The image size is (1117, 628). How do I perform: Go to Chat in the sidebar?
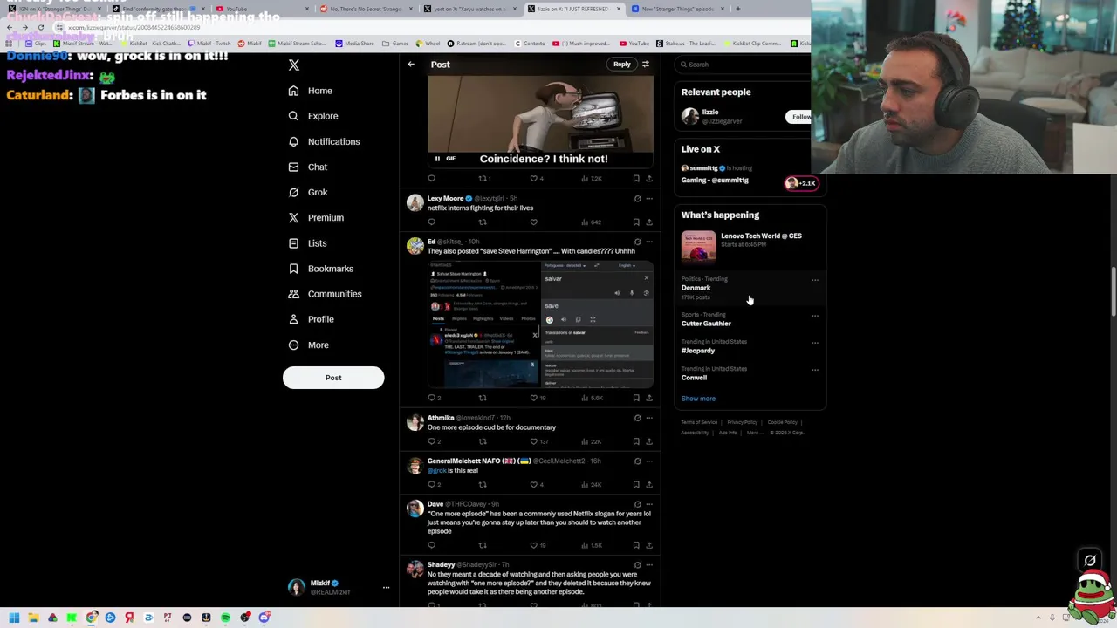point(307,167)
